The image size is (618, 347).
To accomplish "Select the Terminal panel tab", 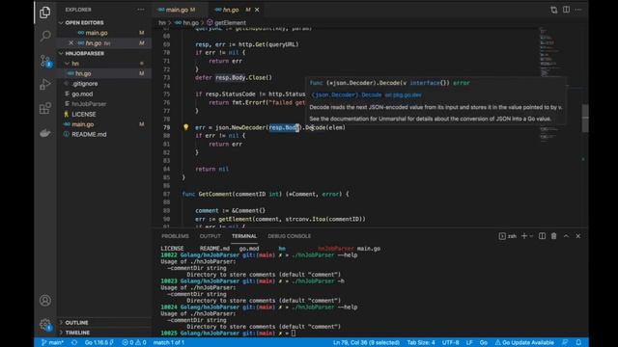I will (x=244, y=236).
